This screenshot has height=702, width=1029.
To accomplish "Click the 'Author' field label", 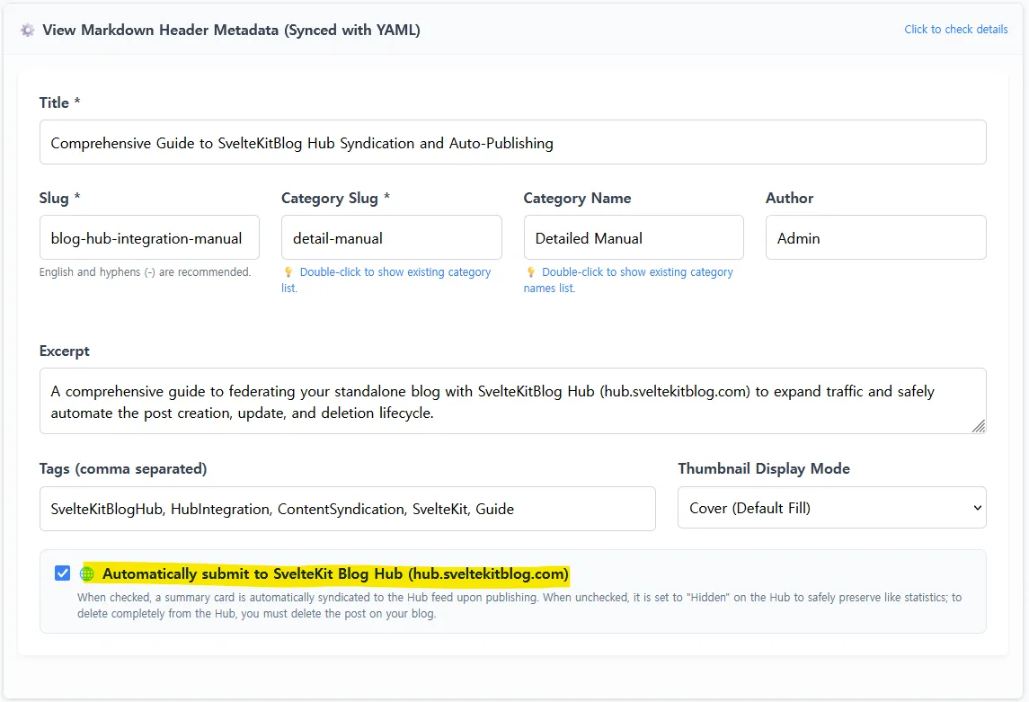I will (789, 198).
